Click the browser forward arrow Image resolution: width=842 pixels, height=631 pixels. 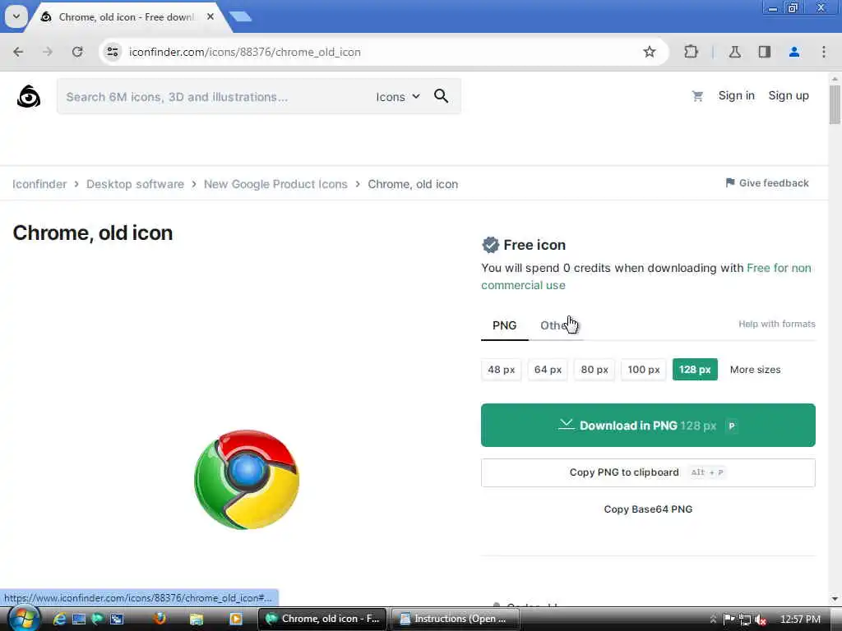click(x=47, y=52)
